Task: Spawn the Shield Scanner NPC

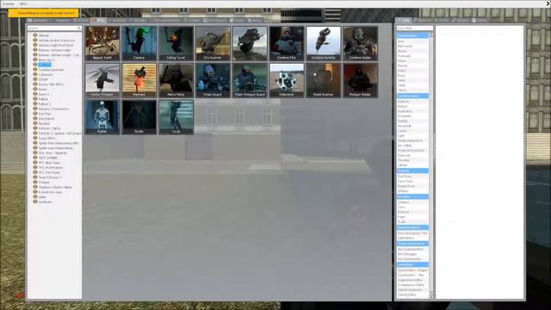Action: point(324,80)
